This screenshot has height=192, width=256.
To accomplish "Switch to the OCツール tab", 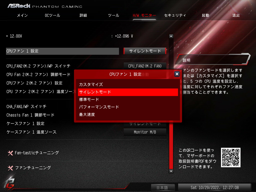I will pyautogui.click(x=52, y=15).
